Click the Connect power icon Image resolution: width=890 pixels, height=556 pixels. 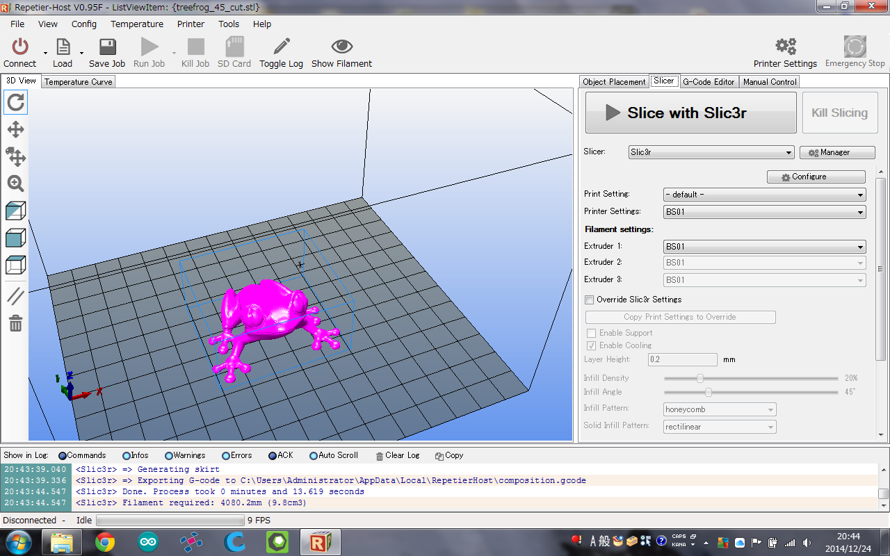(20, 47)
